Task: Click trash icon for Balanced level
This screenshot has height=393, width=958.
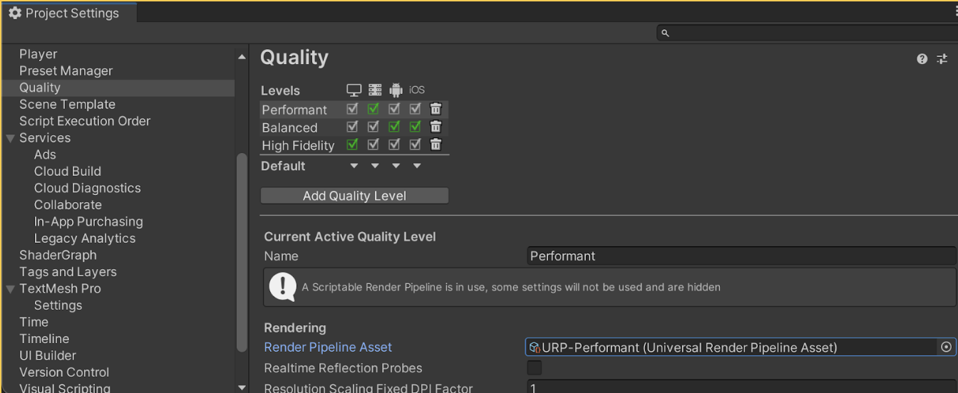Action: point(436,127)
